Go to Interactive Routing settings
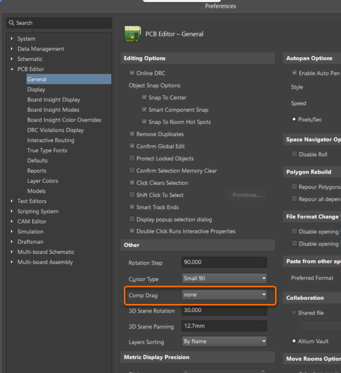 pyautogui.click(x=51, y=140)
